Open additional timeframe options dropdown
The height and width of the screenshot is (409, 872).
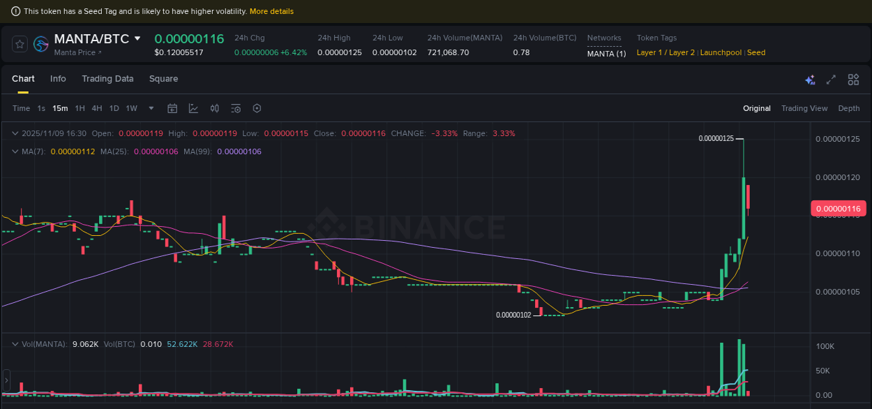[x=151, y=108]
